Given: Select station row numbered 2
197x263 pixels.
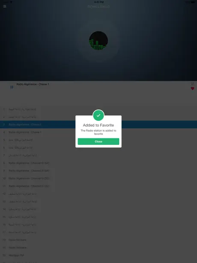Looking at the screenshot, I should (x=98, y=117).
